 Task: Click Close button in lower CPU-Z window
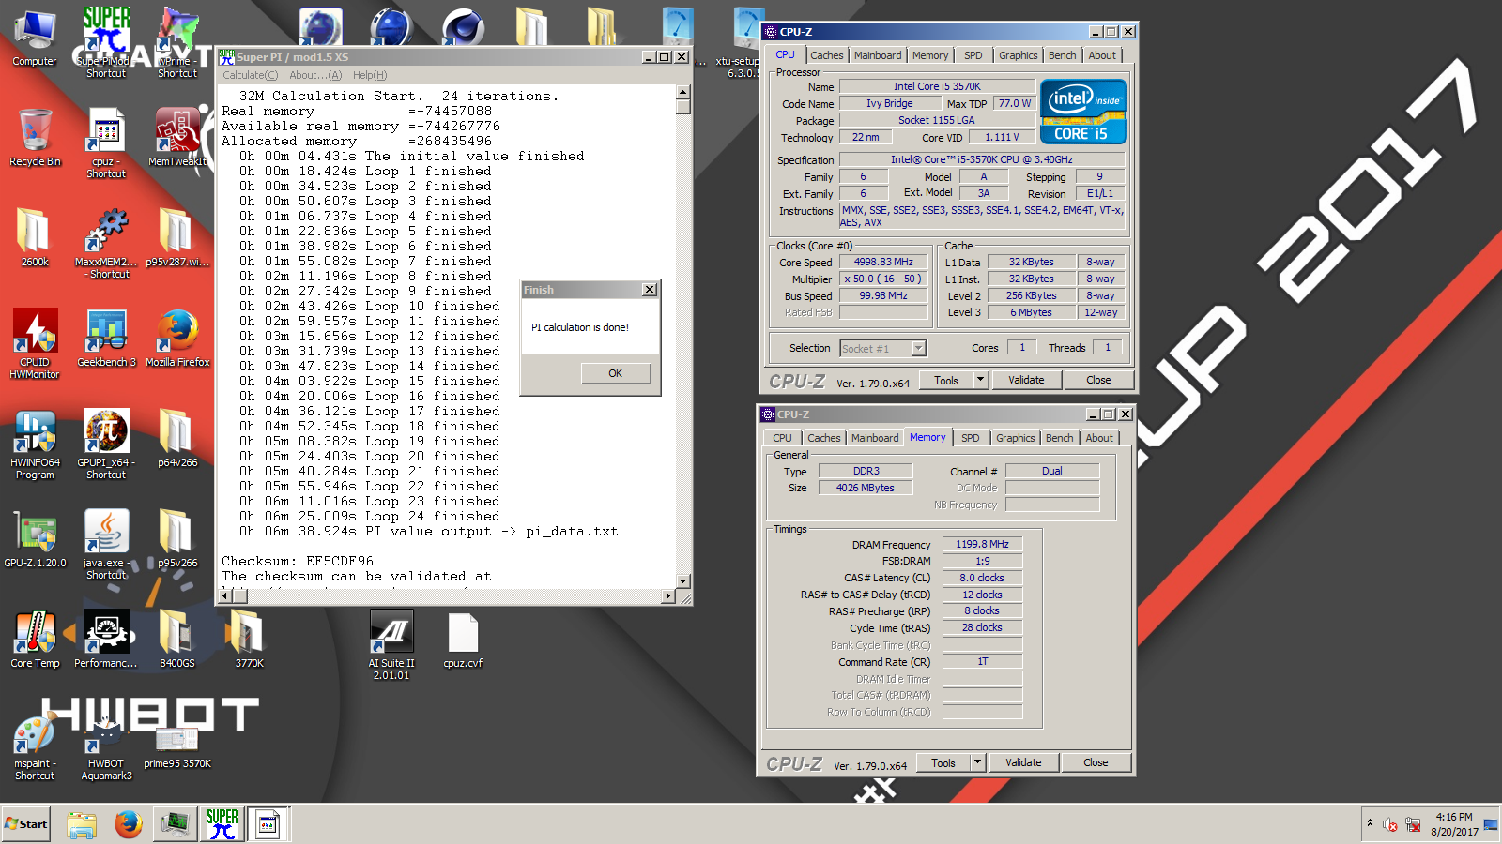1096,762
